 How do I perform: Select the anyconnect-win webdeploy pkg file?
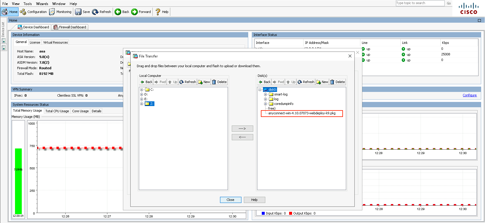(x=302, y=113)
